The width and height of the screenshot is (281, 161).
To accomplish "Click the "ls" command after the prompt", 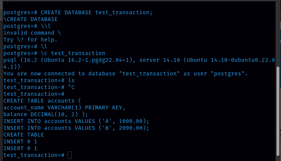I will (71, 80).
